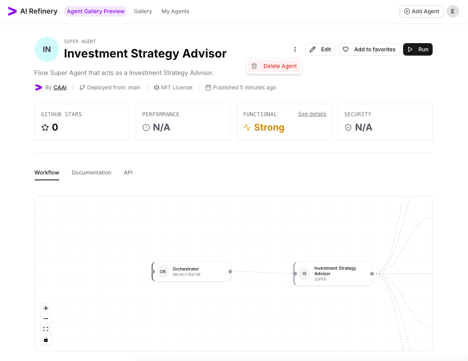The image size is (468, 361).
Task: Add the agent to favorites
Action: point(368,49)
